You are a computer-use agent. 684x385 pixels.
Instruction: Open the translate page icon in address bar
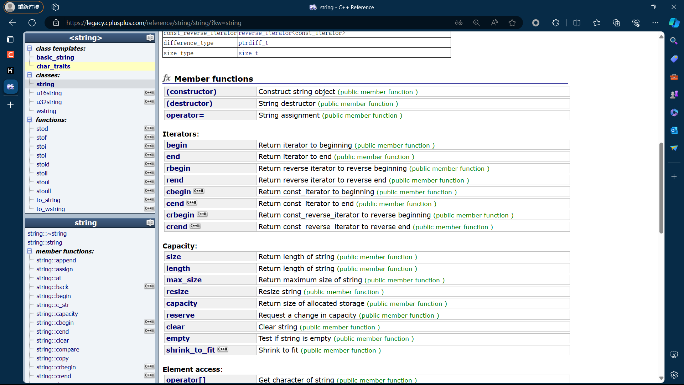click(x=458, y=23)
